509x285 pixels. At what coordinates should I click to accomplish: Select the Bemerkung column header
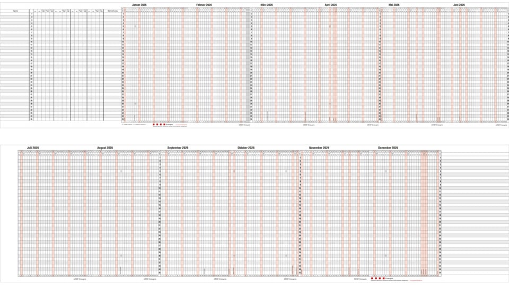(x=112, y=11)
